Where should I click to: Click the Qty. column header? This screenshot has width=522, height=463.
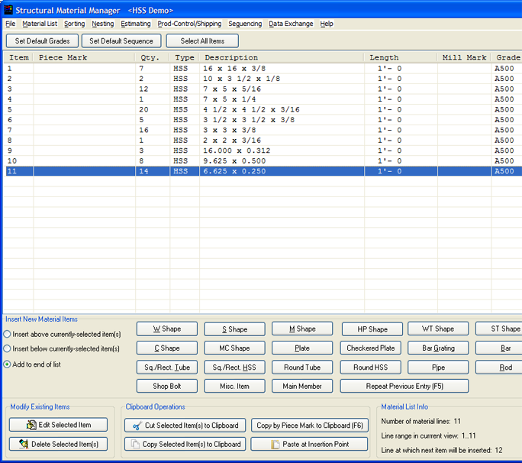pyautogui.click(x=153, y=57)
